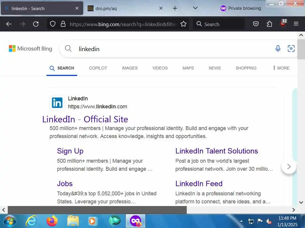Switch to the NEWS tab

click(214, 68)
